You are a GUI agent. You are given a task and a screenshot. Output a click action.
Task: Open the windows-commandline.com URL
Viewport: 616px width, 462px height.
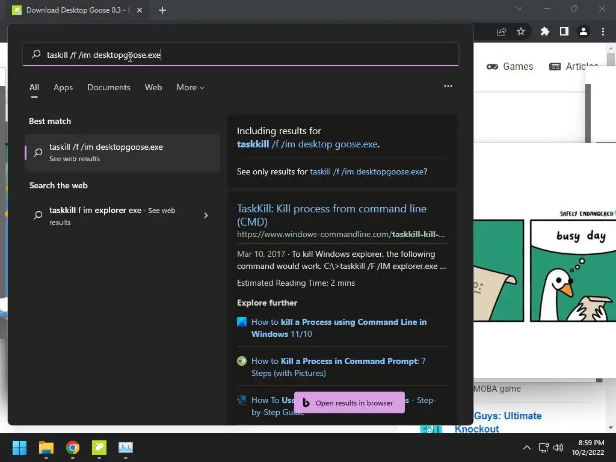point(340,234)
